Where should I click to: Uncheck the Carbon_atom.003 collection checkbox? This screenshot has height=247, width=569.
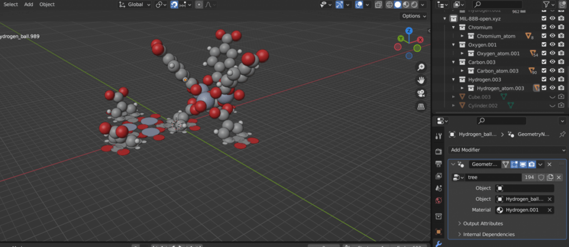[x=544, y=70]
